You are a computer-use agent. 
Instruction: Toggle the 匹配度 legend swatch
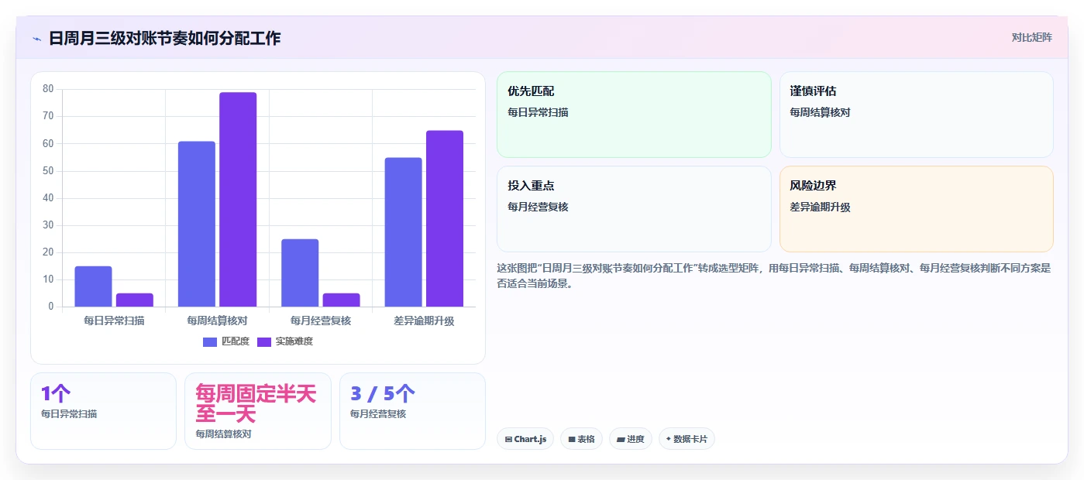[210, 341]
